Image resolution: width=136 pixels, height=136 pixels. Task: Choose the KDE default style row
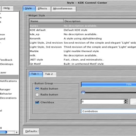[83, 30]
